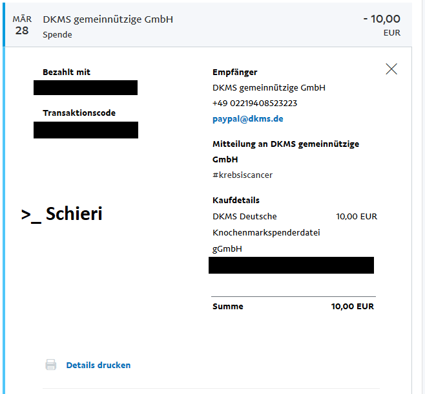425x394 pixels.
Task: Select the phone number +49 02219408523223
Action: coord(254,103)
